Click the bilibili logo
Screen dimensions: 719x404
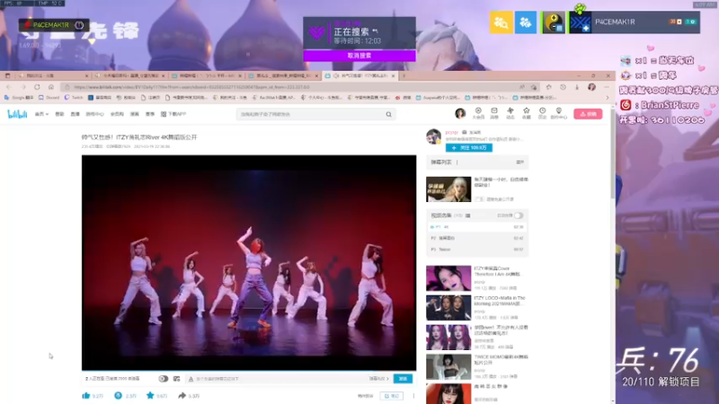17,114
